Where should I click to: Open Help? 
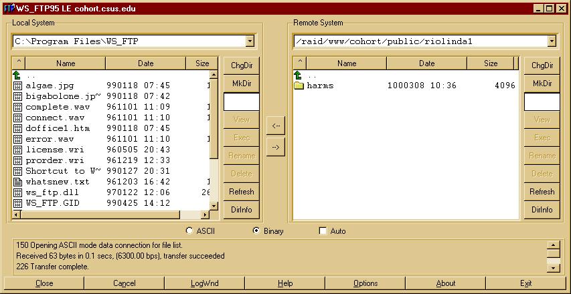click(x=284, y=283)
